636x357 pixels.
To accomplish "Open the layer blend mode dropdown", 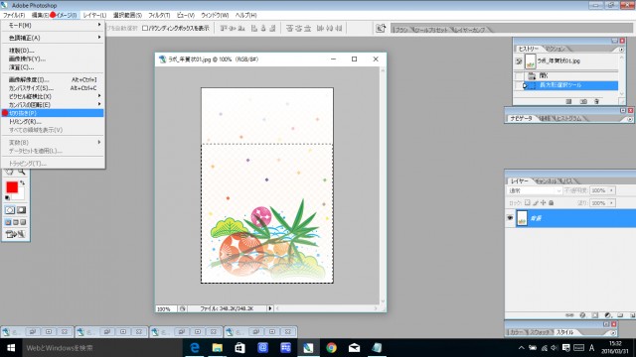I will click(535, 190).
